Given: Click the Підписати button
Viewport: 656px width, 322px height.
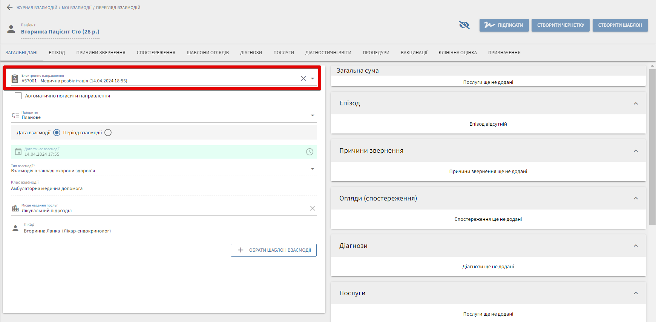Looking at the screenshot, I should (504, 25).
